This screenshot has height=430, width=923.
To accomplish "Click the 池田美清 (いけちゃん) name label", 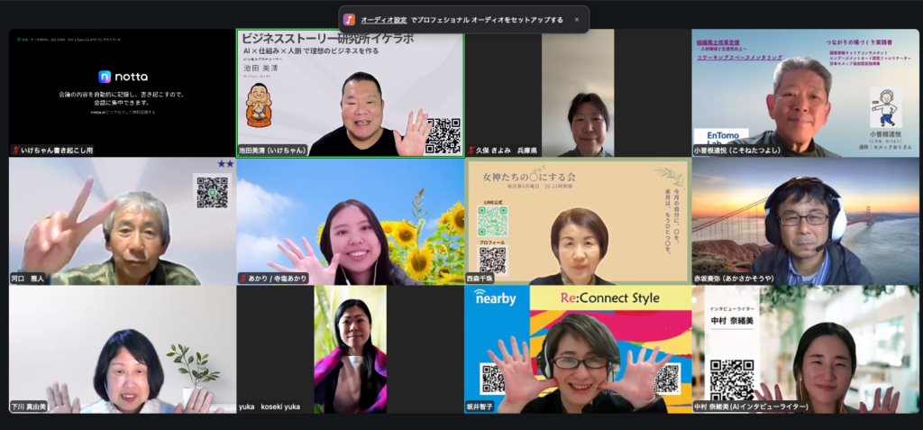I will tap(272, 150).
